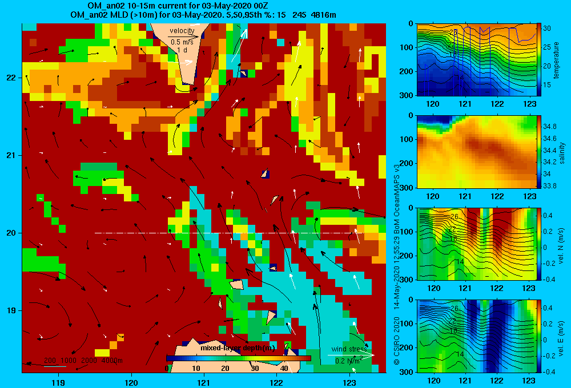Click the mixed-layer depth color bar
Viewport: 571px width, 388px height.
point(239,358)
